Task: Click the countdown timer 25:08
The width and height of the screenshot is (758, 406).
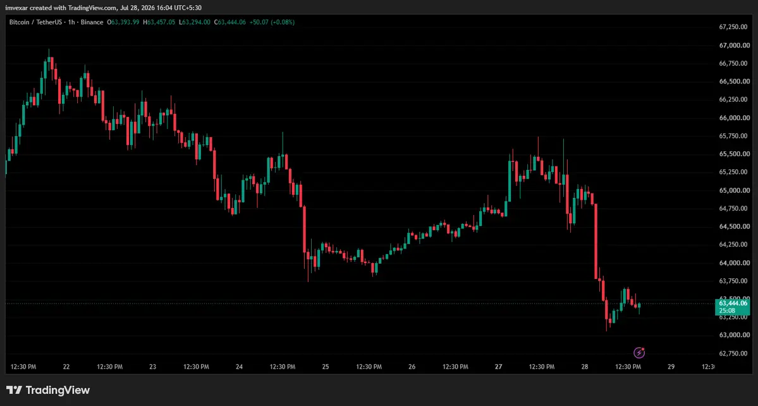Action: tap(726, 311)
